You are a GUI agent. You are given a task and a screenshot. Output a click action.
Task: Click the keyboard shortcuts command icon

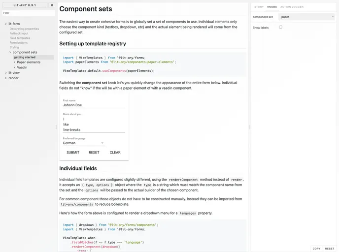pyautogui.click(x=52, y=5)
